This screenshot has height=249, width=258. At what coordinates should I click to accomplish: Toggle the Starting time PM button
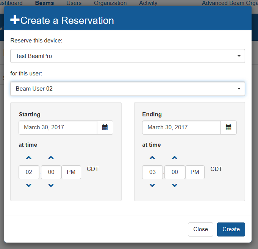tap(71, 172)
